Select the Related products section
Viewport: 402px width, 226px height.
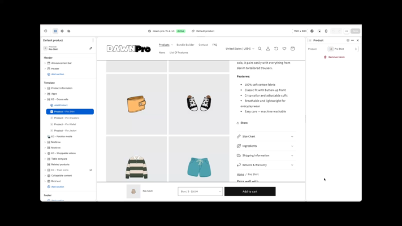[60, 164]
